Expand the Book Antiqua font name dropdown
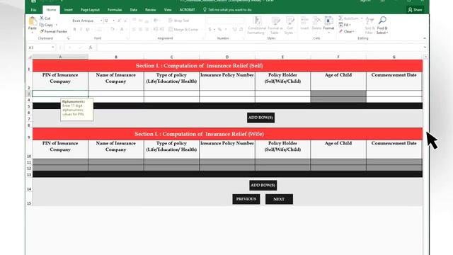Viewport: 453px width, 255px height. 101,21
